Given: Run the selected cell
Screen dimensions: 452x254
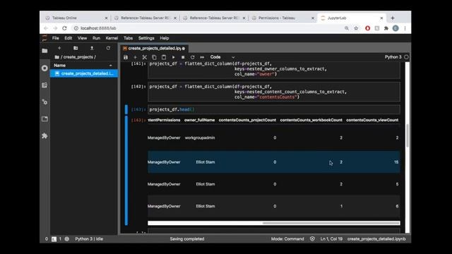Looking at the screenshot, I should pos(173,57).
